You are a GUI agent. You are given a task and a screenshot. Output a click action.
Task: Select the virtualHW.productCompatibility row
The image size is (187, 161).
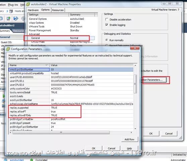pyautogui.click(x=71, y=73)
